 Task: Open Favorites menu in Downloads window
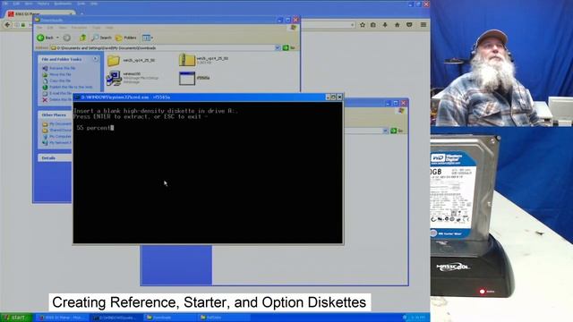(x=79, y=28)
